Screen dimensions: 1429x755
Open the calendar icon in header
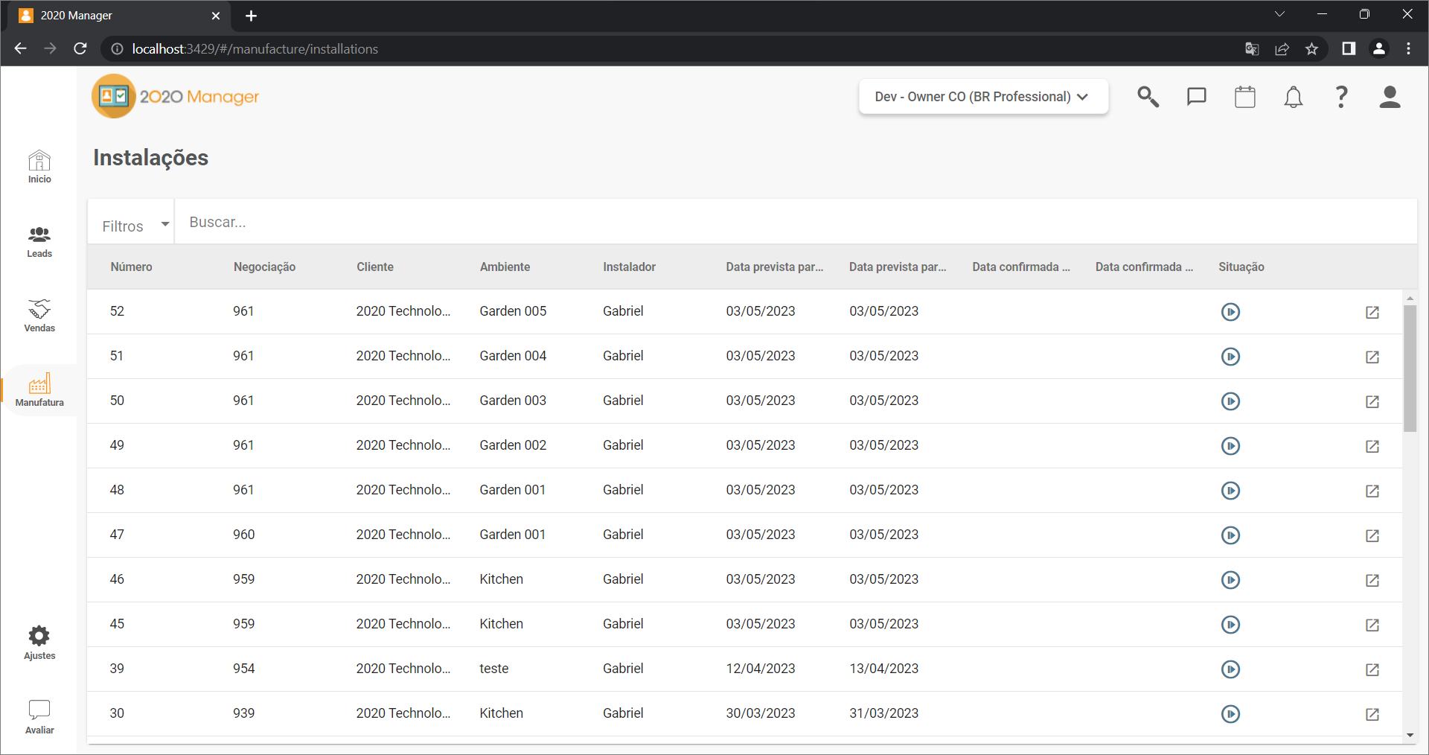pyautogui.click(x=1244, y=97)
